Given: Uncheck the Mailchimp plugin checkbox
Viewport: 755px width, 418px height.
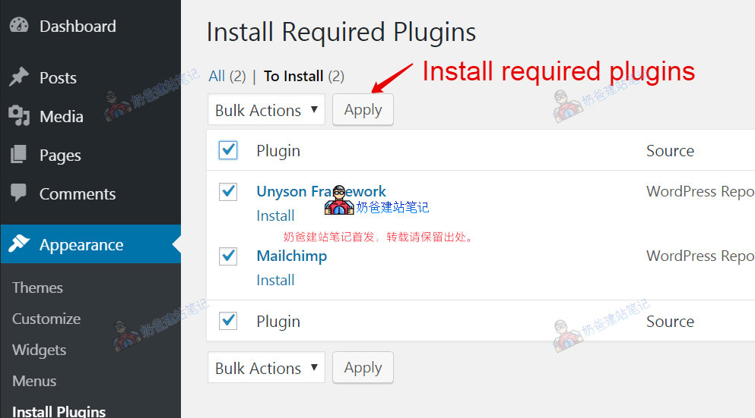Looking at the screenshot, I should pyautogui.click(x=228, y=256).
